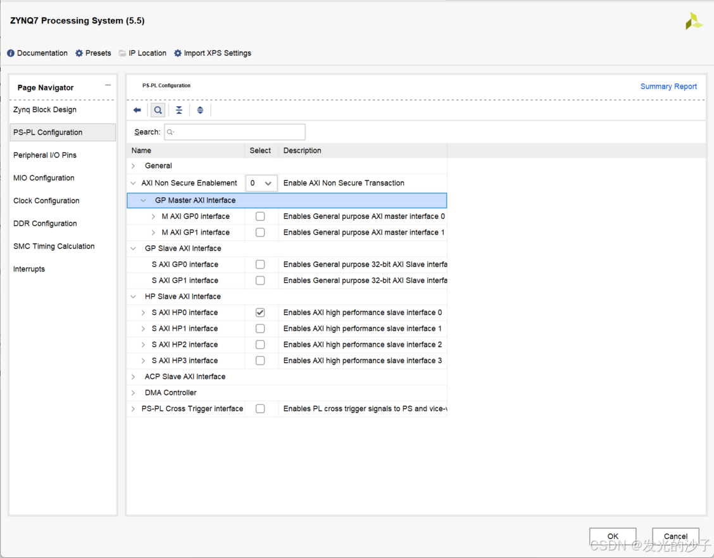Collapse AXI Non Secure Enablement node
Viewport: 714px width, 558px height.
(x=134, y=183)
